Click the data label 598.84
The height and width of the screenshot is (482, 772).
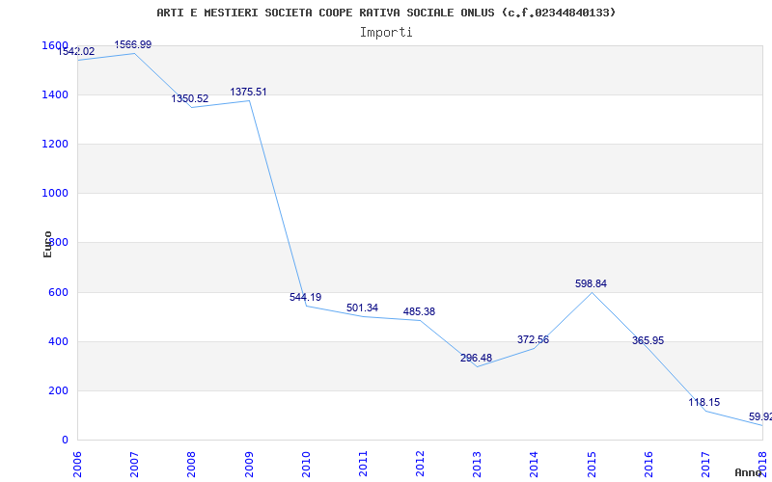(x=591, y=283)
